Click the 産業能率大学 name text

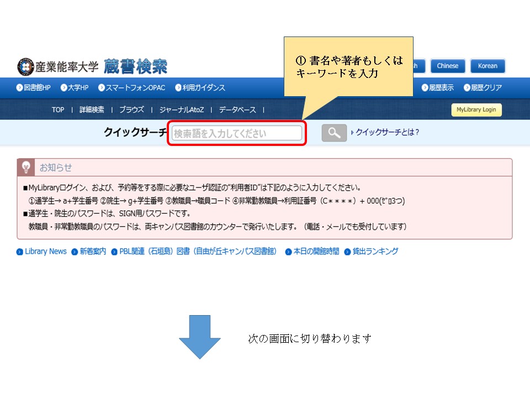click(x=67, y=67)
